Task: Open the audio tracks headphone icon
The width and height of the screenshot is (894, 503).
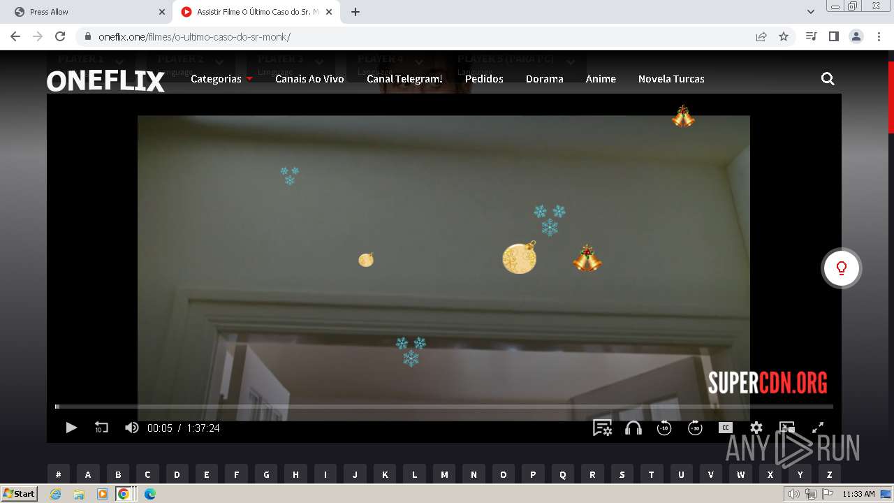Action: pyautogui.click(x=633, y=428)
